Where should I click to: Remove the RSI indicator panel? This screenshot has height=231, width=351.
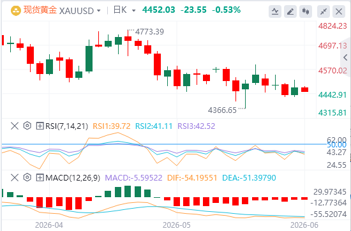pos(15,126)
